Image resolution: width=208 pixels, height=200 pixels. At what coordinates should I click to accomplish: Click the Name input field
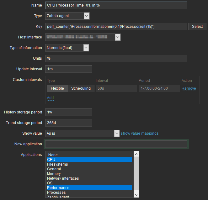pyautogui.click(x=116, y=5)
